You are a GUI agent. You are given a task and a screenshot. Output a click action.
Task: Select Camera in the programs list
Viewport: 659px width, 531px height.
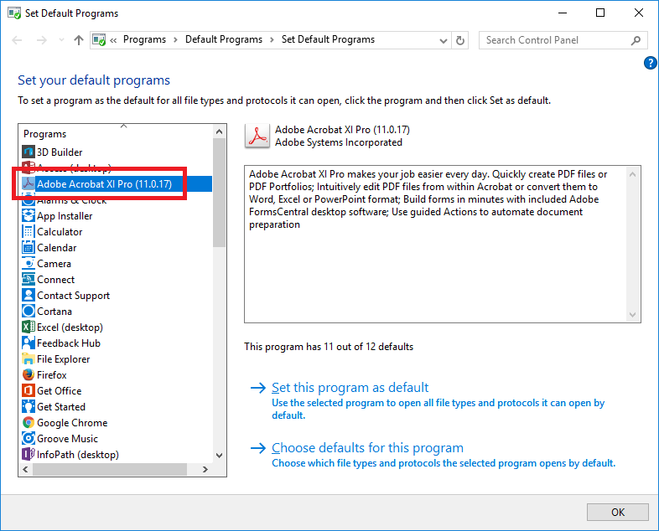[x=54, y=264]
